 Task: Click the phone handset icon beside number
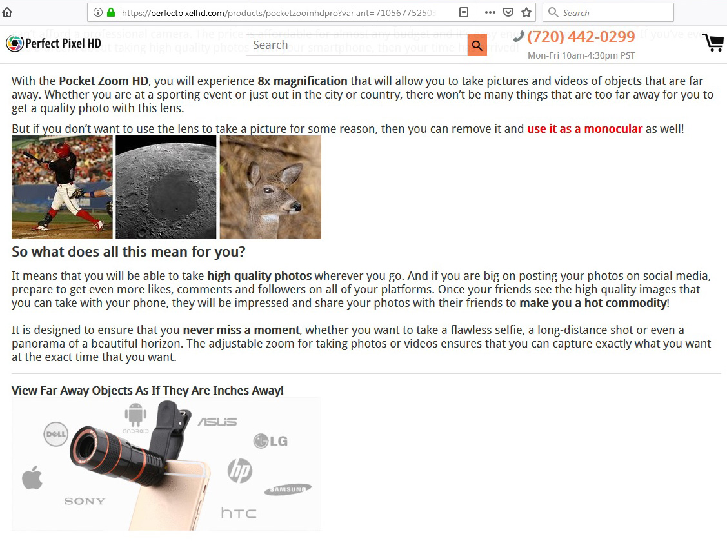tap(519, 36)
